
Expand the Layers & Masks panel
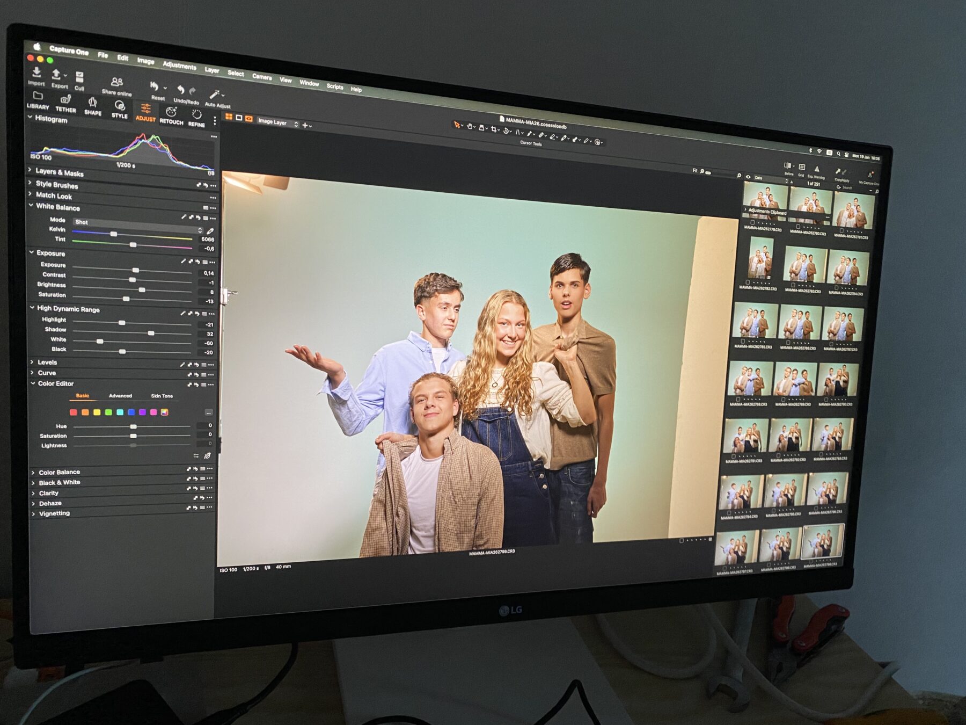click(x=30, y=170)
